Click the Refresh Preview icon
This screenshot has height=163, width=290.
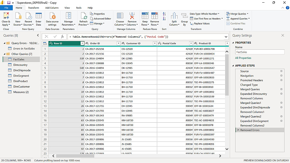[x=84, y=16]
